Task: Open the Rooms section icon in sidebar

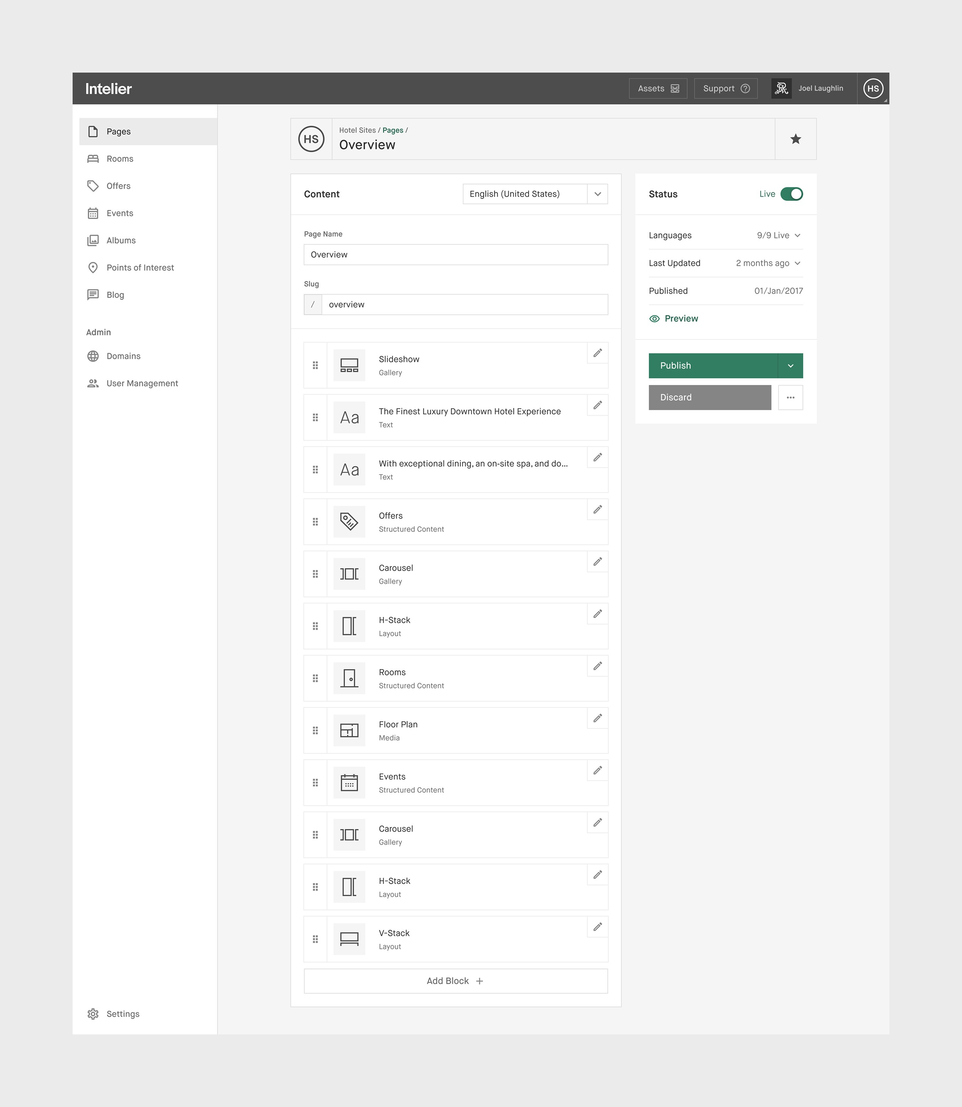Action: tap(93, 159)
